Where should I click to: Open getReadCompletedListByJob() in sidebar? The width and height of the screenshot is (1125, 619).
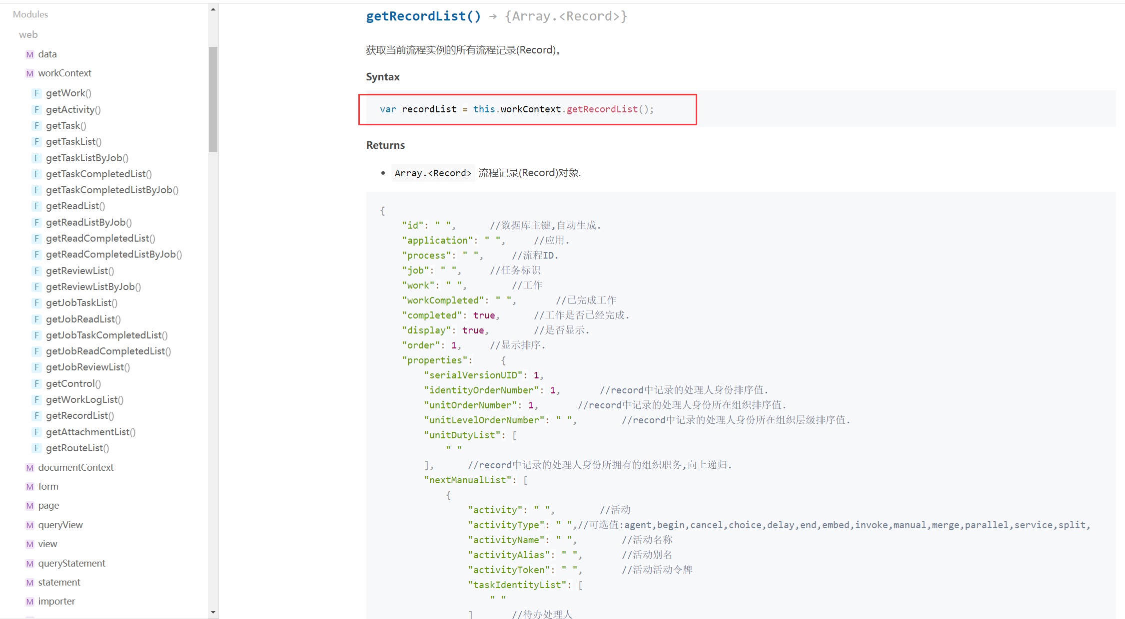point(113,255)
